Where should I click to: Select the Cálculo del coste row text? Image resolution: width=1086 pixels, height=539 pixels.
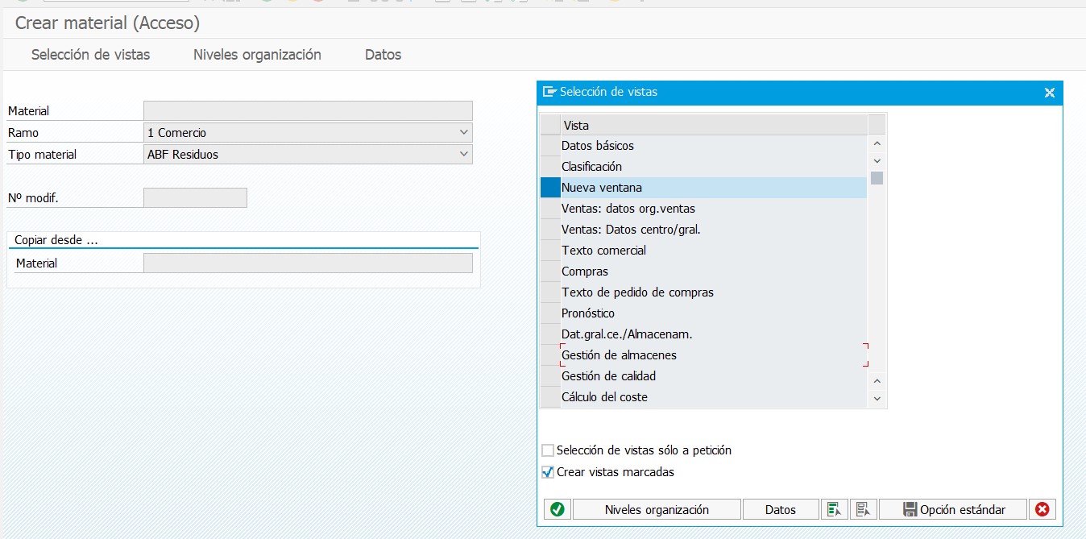click(605, 397)
